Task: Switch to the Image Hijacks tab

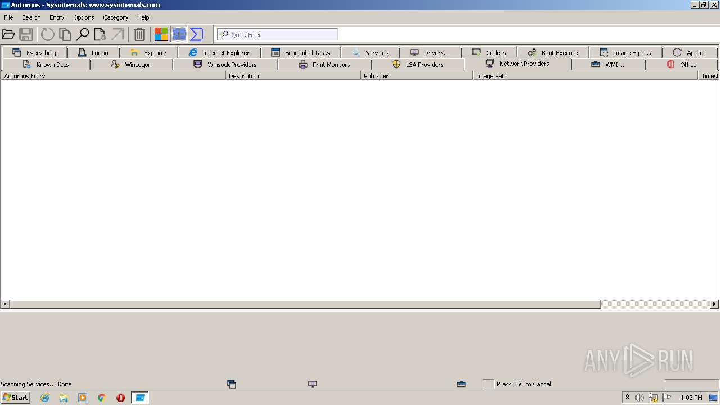Action: pos(625,52)
